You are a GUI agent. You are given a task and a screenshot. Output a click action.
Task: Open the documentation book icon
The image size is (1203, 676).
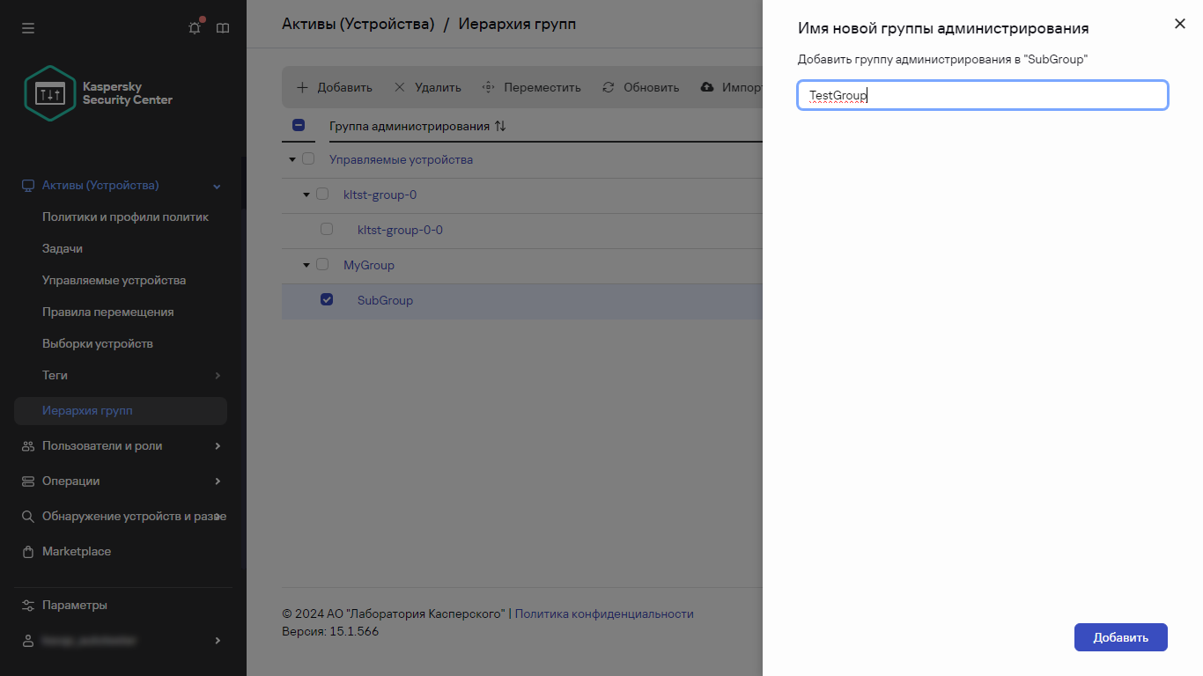pos(223,28)
